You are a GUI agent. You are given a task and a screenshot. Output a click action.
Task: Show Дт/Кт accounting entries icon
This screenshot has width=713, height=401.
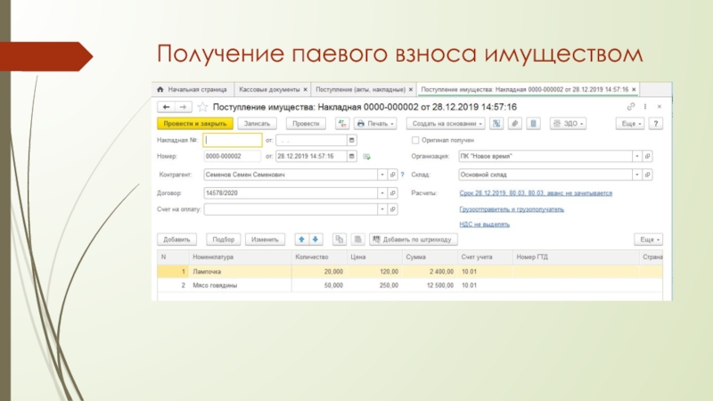[x=339, y=124]
